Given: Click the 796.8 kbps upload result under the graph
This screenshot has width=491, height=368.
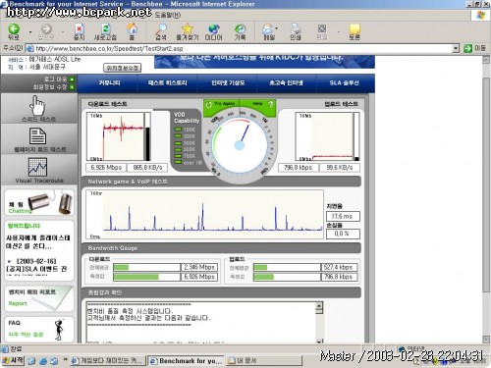Looking at the screenshot, I should click(298, 168).
